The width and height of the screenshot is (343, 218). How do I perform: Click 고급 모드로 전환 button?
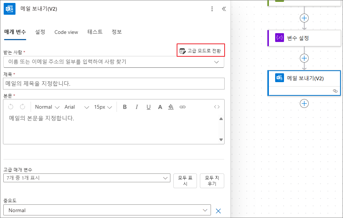click(x=201, y=50)
